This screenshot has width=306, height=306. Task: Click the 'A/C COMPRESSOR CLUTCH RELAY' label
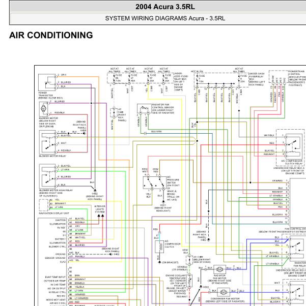292,162
